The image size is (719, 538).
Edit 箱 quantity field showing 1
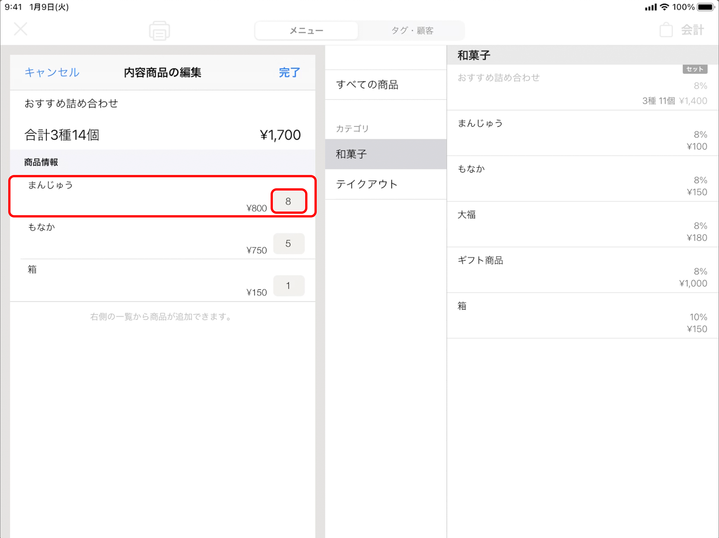(x=289, y=286)
